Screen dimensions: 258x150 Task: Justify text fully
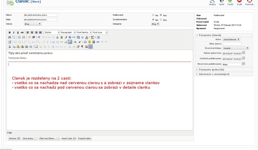coord(40,32)
